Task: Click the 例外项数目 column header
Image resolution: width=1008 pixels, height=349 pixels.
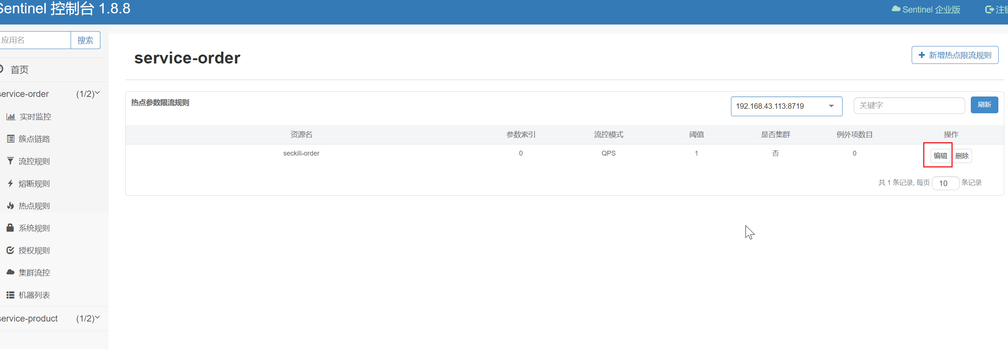Action: click(854, 134)
